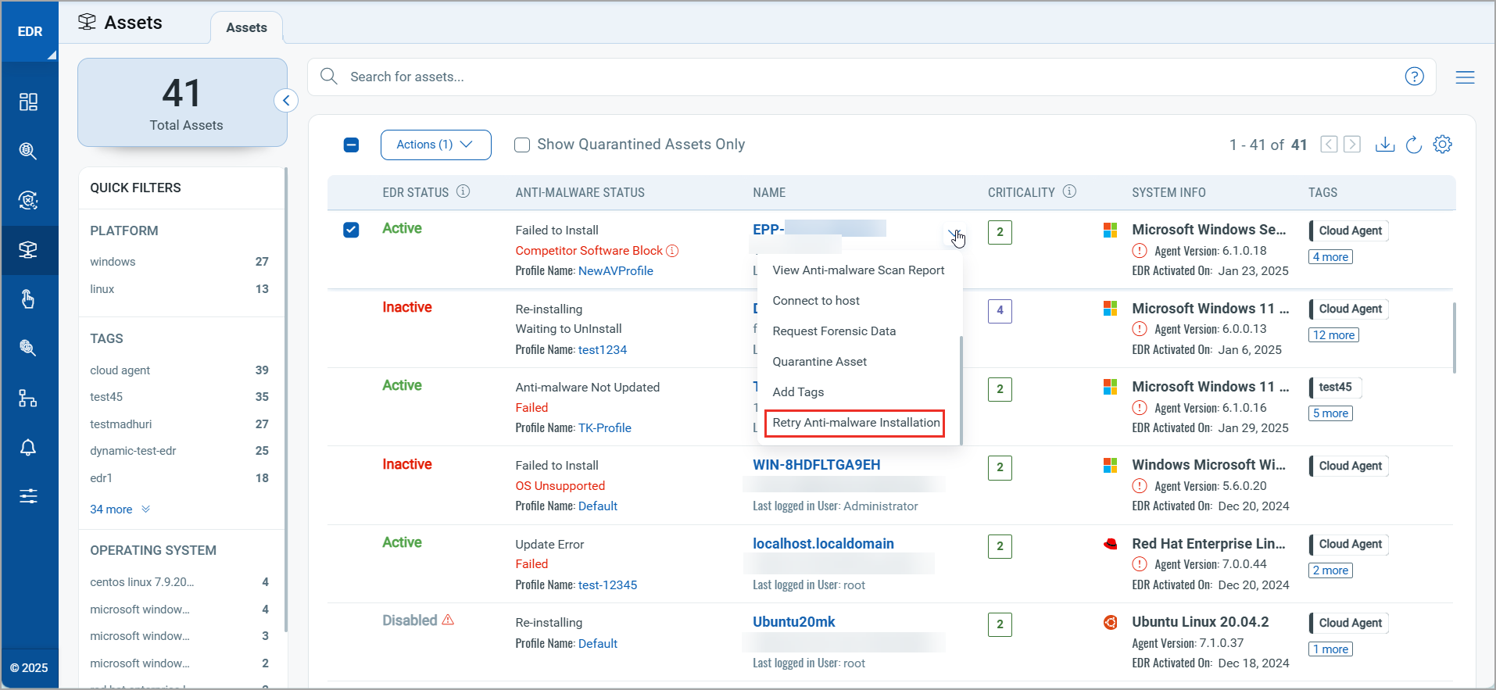Open the WIN-8HDFLTGA9EH asset link
Image resolution: width=1496 pixels, height=690 pixels.
click(x=816, y=465)
